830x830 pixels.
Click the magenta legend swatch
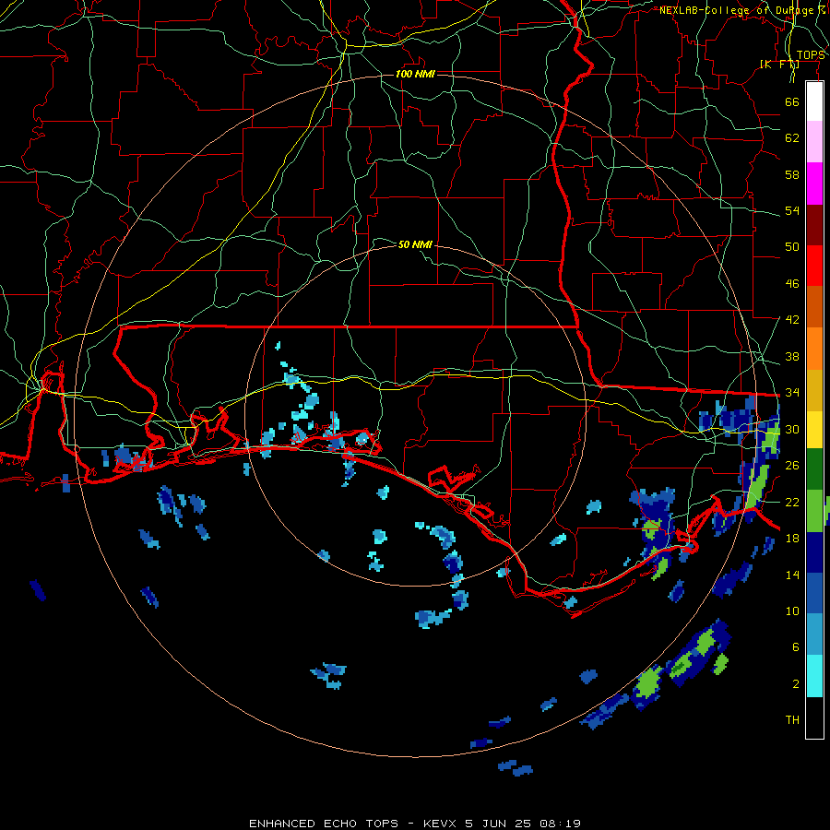click(814, 184)
